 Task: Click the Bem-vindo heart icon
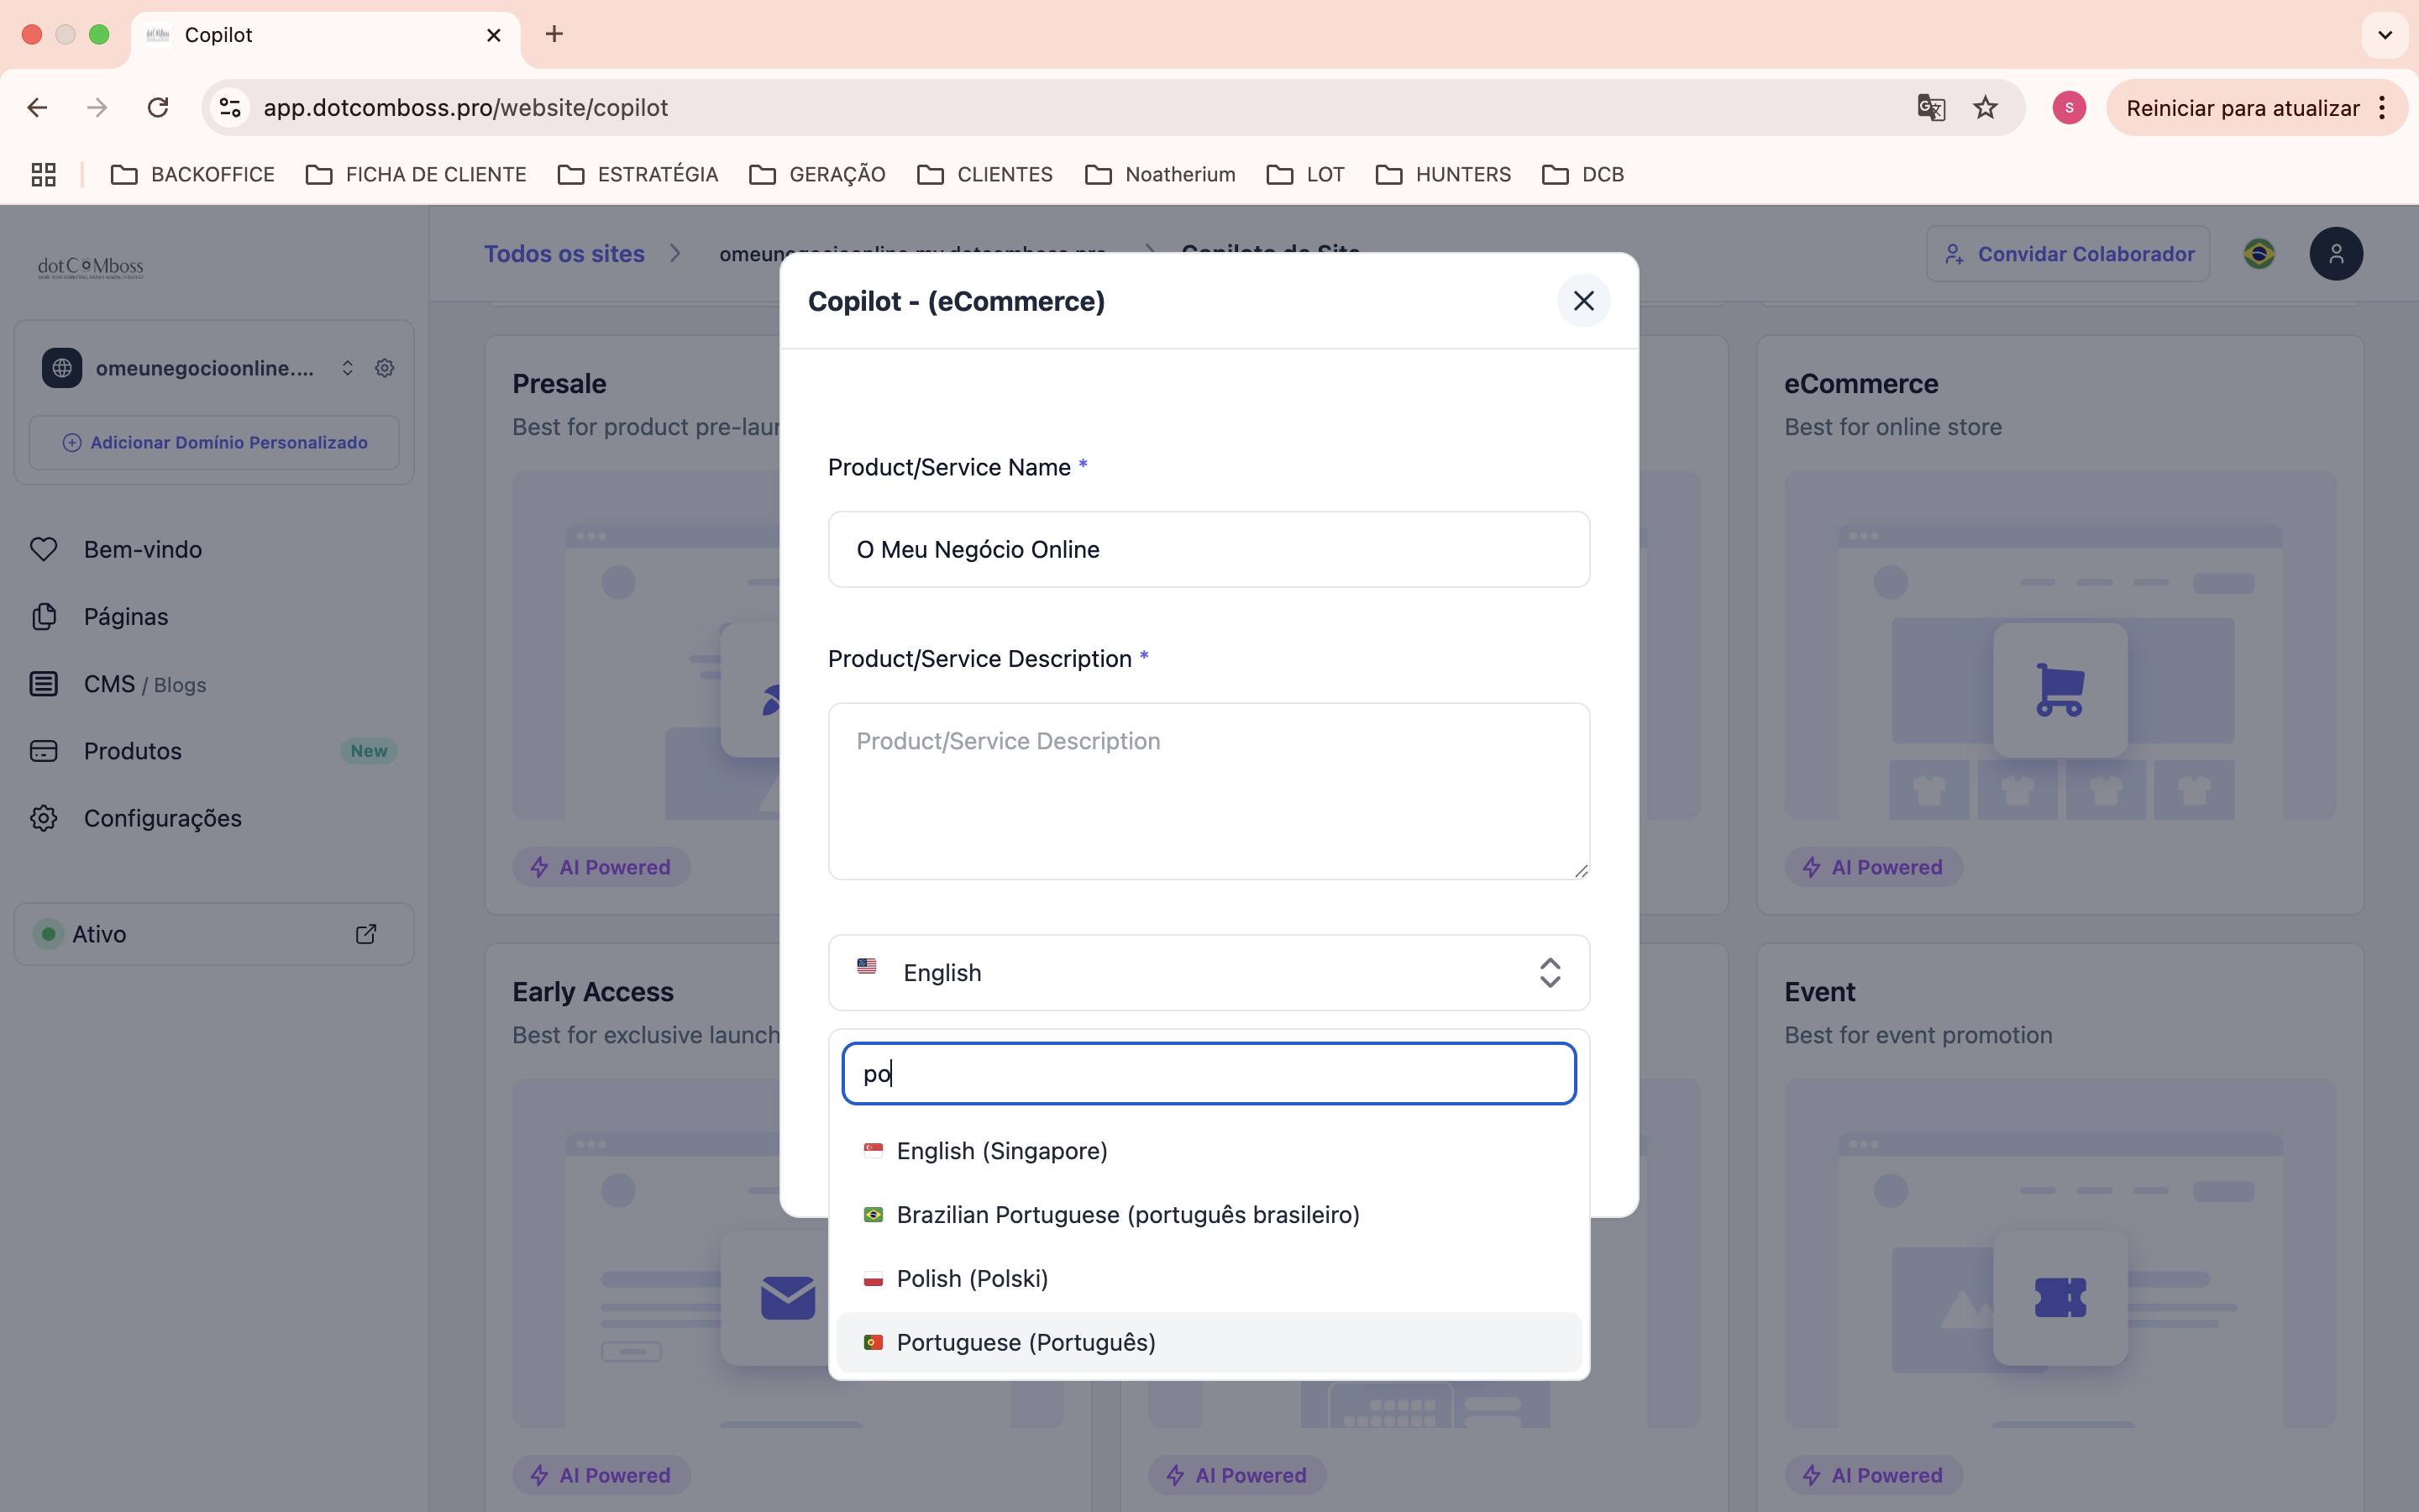tap(44, 549)
